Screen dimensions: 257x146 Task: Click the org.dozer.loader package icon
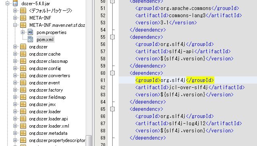coord(23,111)
